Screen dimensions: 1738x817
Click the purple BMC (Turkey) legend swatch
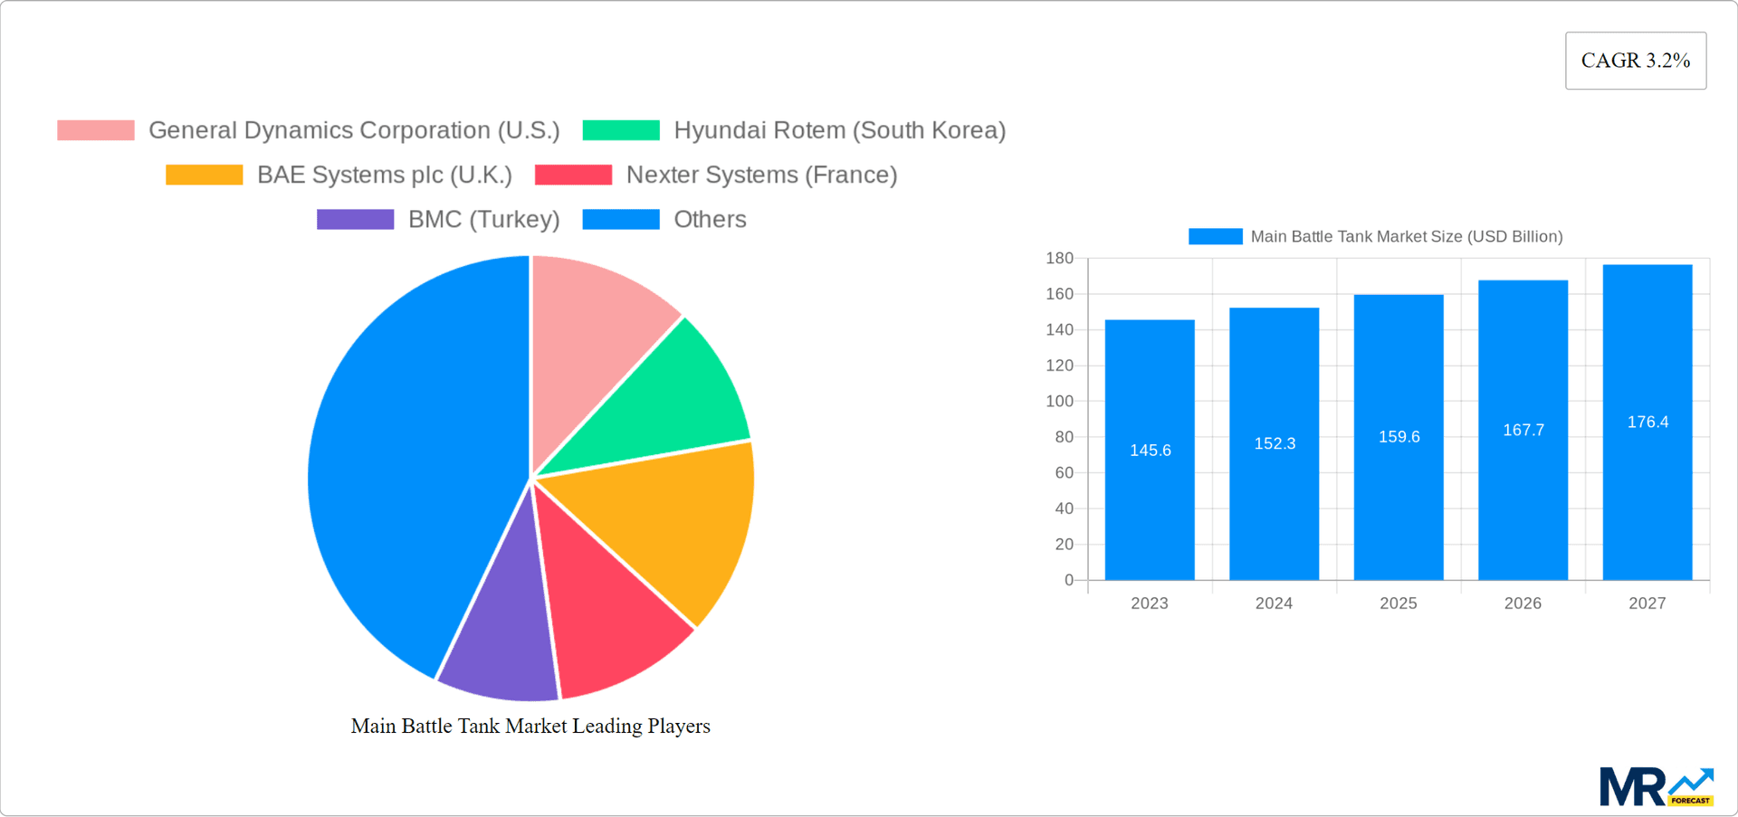click(x=355, y=219)
